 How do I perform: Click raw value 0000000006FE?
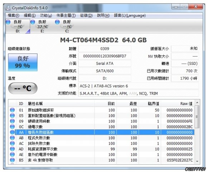coord(180,121)
